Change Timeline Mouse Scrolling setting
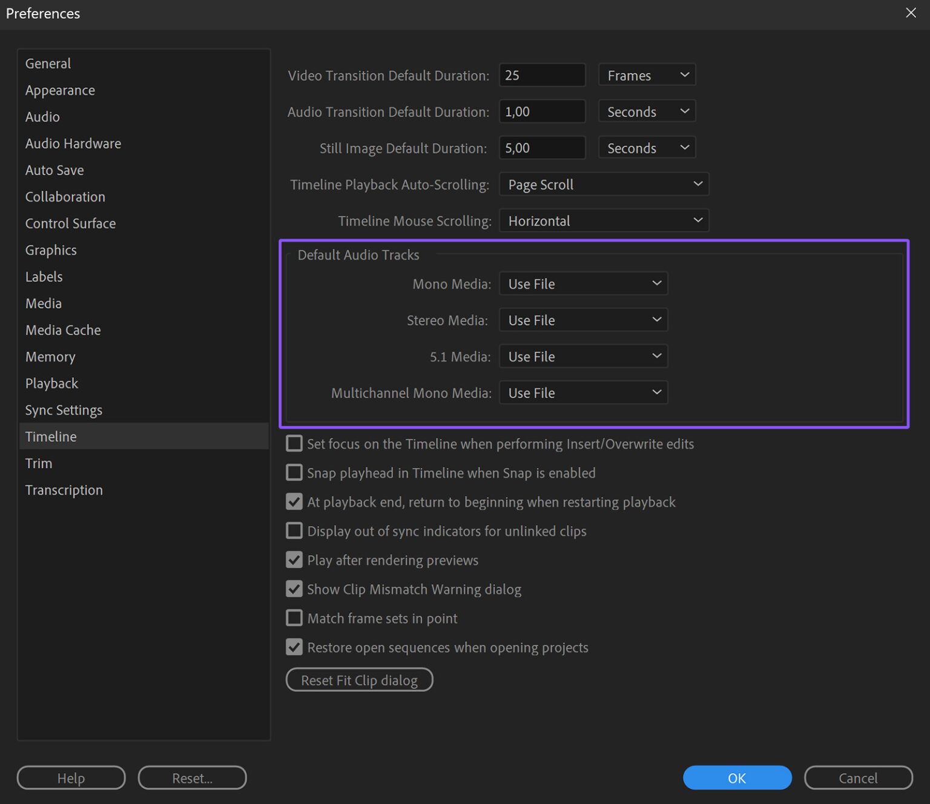The height and width of the screenshot is (804, 930). pos(604,220)
